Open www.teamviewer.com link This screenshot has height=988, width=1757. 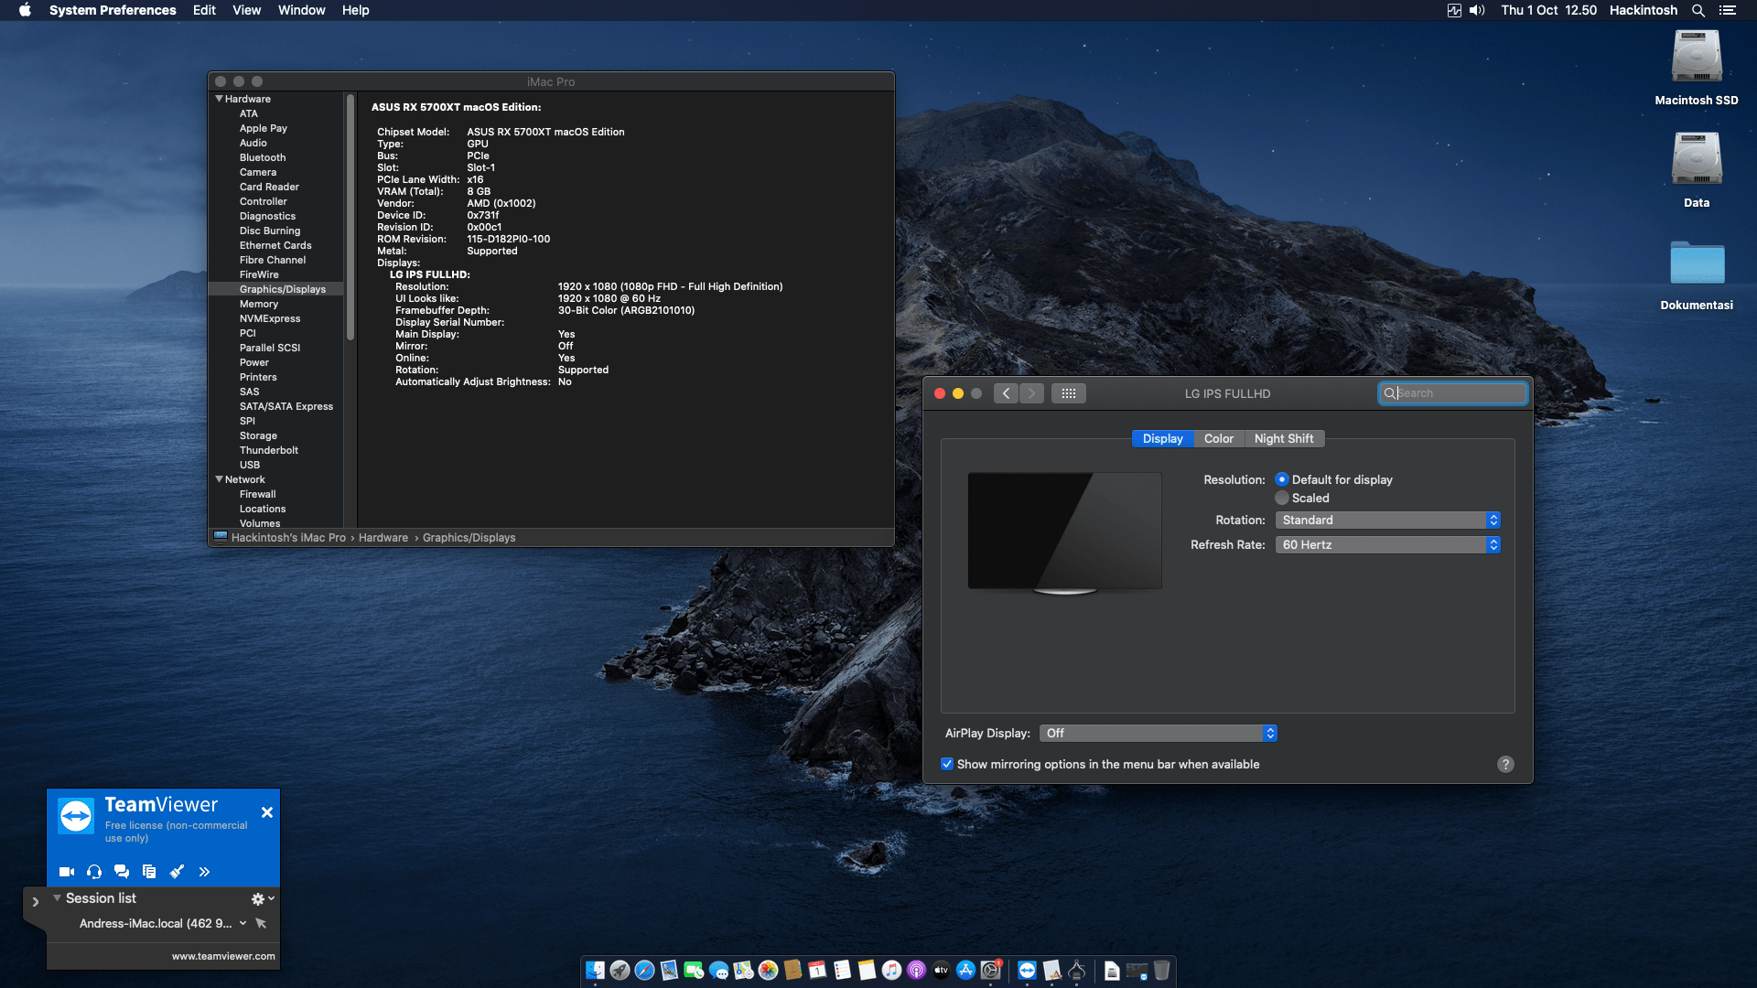(223, 956)
